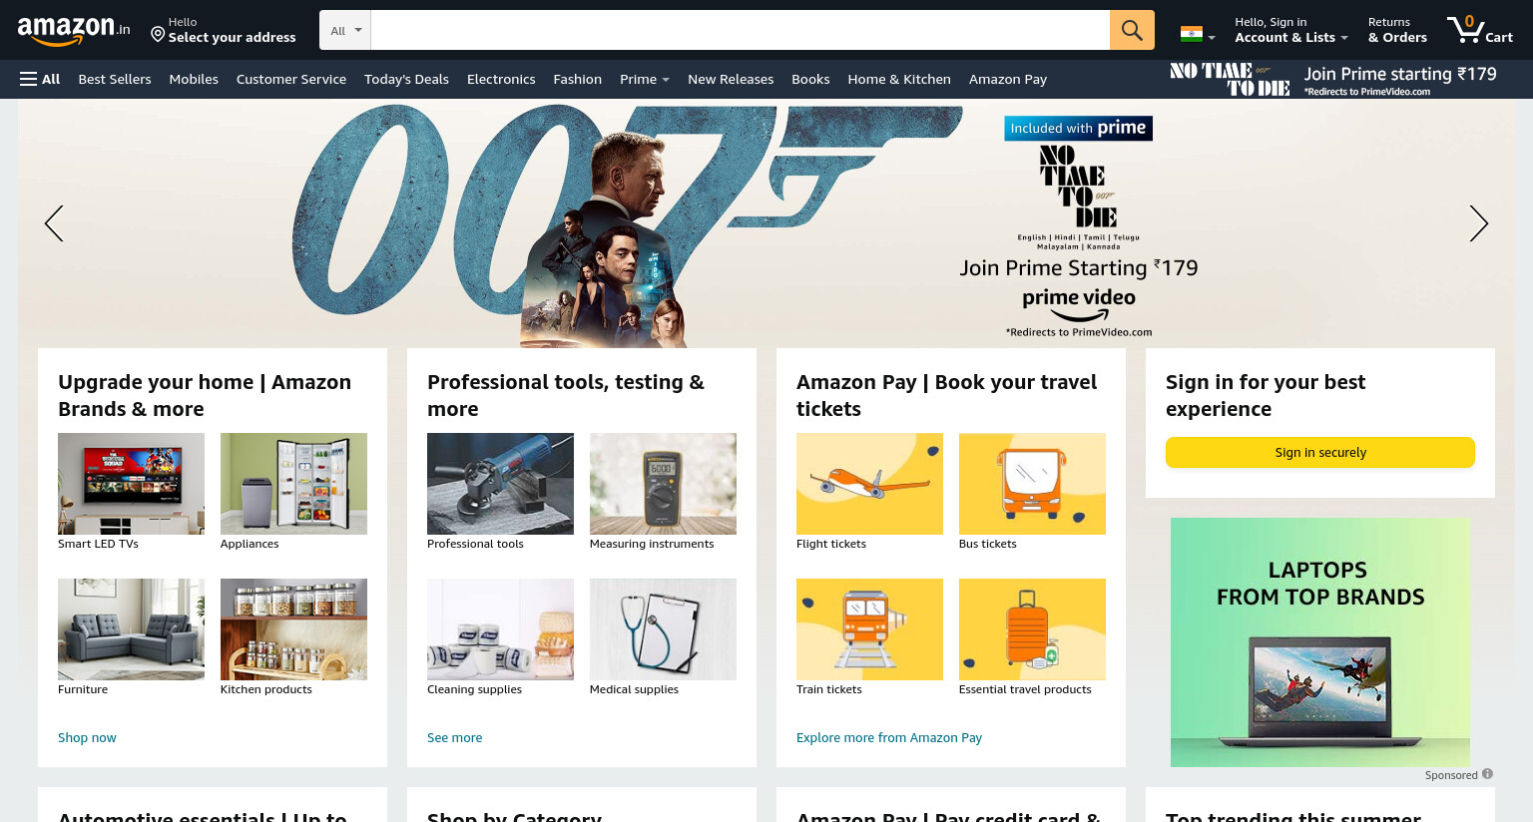Image resolution: width=1533 pixels, height=822 pixels.
Task: Go to the Best Sellers page
Action: point(115,79)
